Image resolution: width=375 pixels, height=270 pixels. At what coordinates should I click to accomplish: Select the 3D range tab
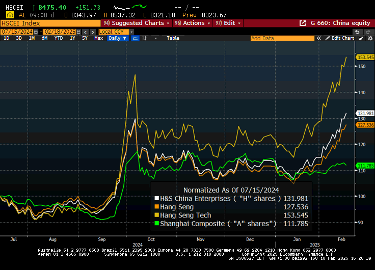[19, 38]
